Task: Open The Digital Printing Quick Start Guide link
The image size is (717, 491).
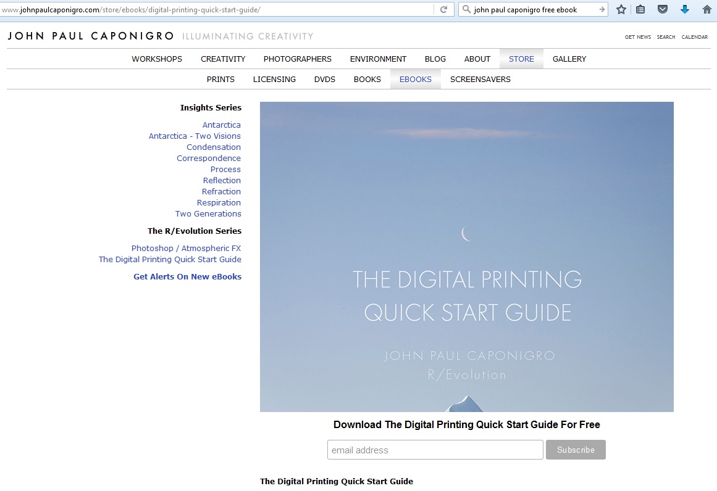Action: click(x=170, y=259)
